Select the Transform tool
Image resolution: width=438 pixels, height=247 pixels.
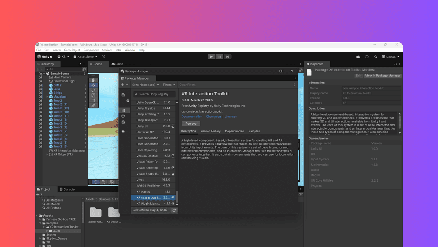tap(93, 106)
